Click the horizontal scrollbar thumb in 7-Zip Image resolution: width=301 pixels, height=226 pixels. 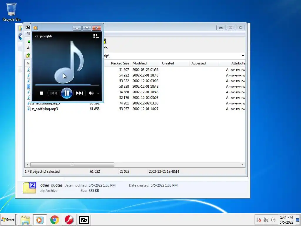pos(72,165)
